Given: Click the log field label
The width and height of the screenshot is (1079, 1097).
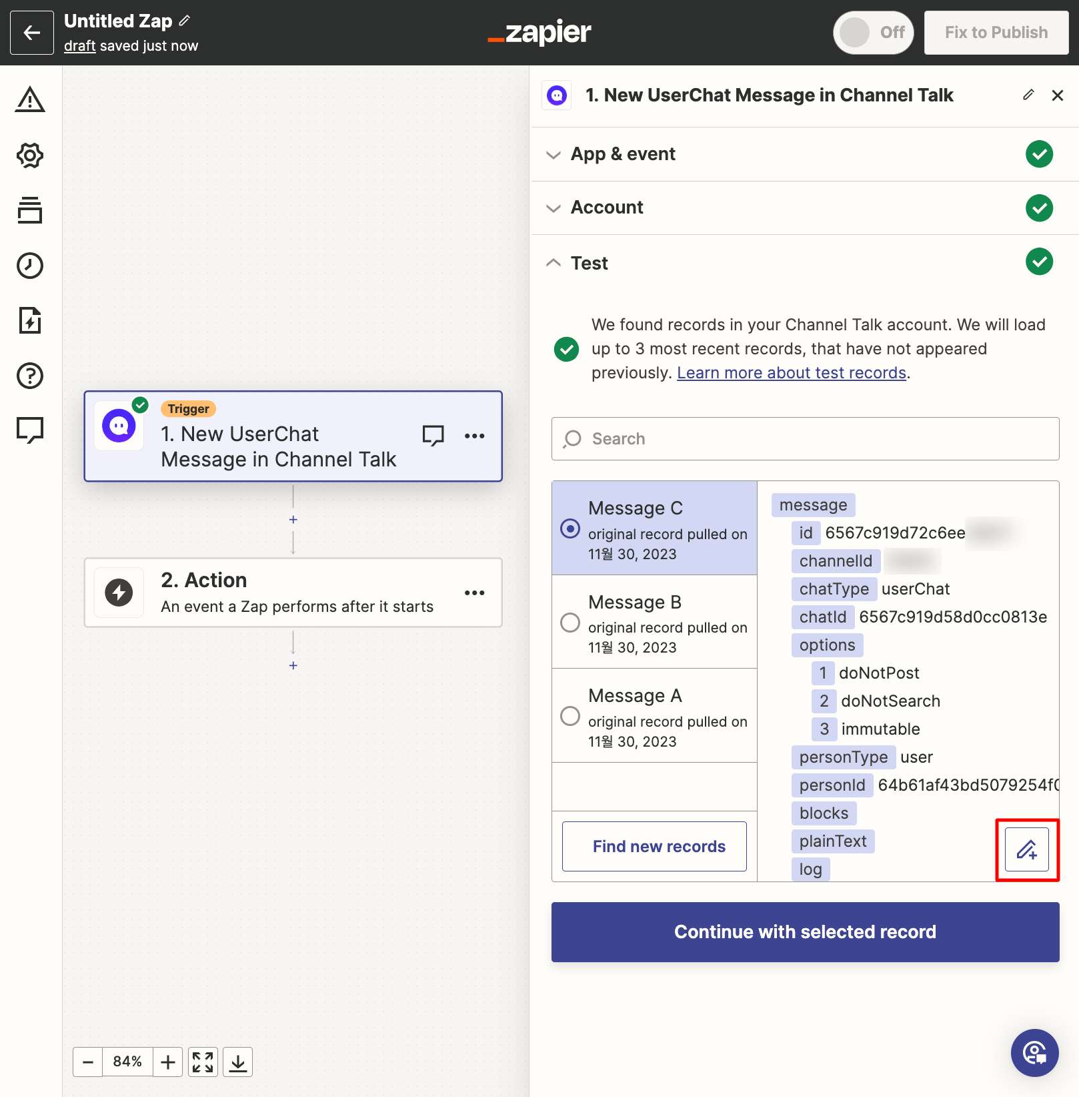Looking at the screenshot, I should pos(810,869).
